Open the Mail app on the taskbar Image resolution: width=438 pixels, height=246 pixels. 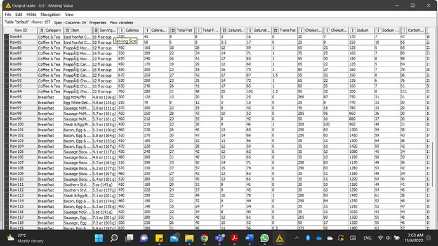click(175, 238)
